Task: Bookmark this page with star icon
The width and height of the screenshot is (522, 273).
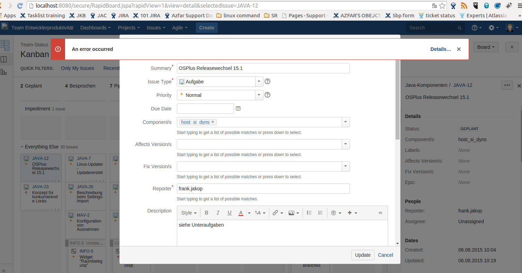Action: pos(442,6)
